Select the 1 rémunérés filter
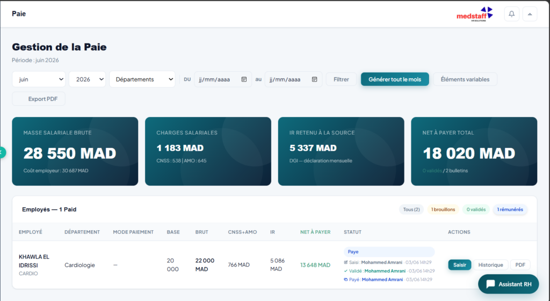Image resolution: width=550 pixels, height=301 pixels. click(510, 210)
